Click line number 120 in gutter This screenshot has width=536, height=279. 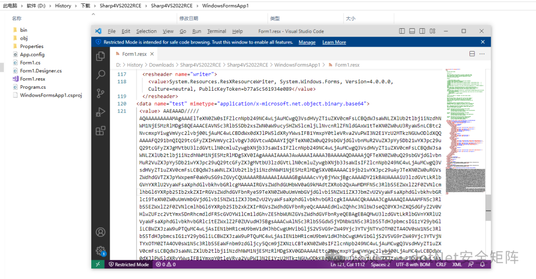point(122,104)
